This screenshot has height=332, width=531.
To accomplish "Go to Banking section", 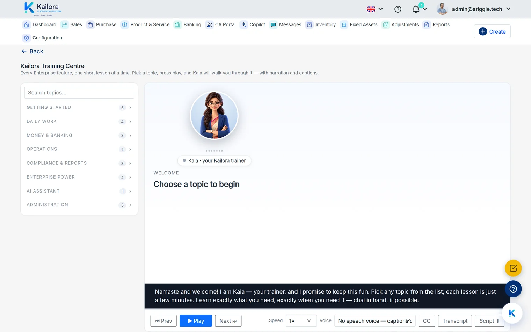I will point(188,24).
